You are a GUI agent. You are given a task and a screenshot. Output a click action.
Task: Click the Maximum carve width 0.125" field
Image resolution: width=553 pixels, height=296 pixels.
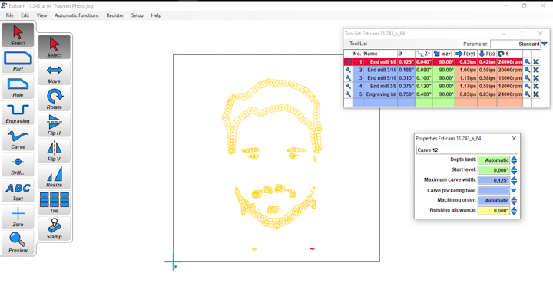pyautogui.click(x=494, y=180)
